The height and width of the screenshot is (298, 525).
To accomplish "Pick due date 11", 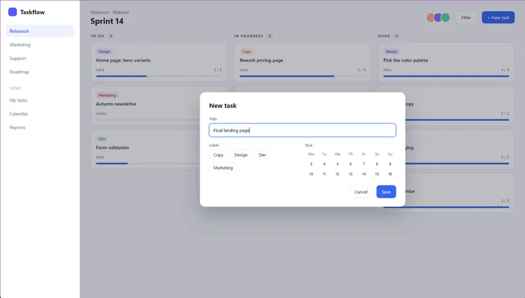I will [x=324, y=174].
